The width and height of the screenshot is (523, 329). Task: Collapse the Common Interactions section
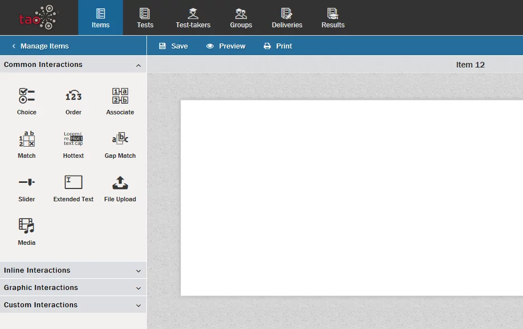(x=138, y=65)
